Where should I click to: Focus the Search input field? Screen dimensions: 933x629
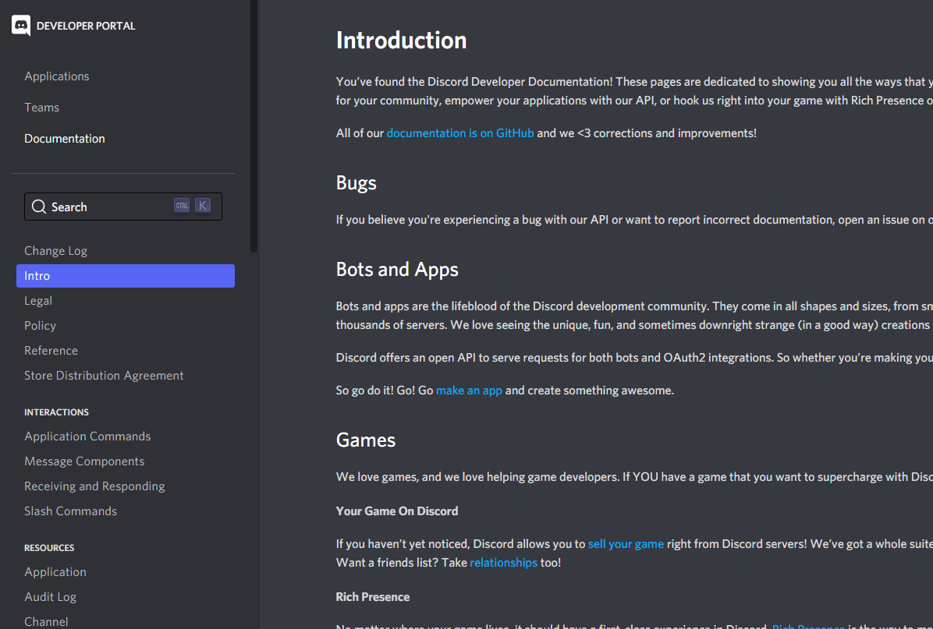coord(123,207)
